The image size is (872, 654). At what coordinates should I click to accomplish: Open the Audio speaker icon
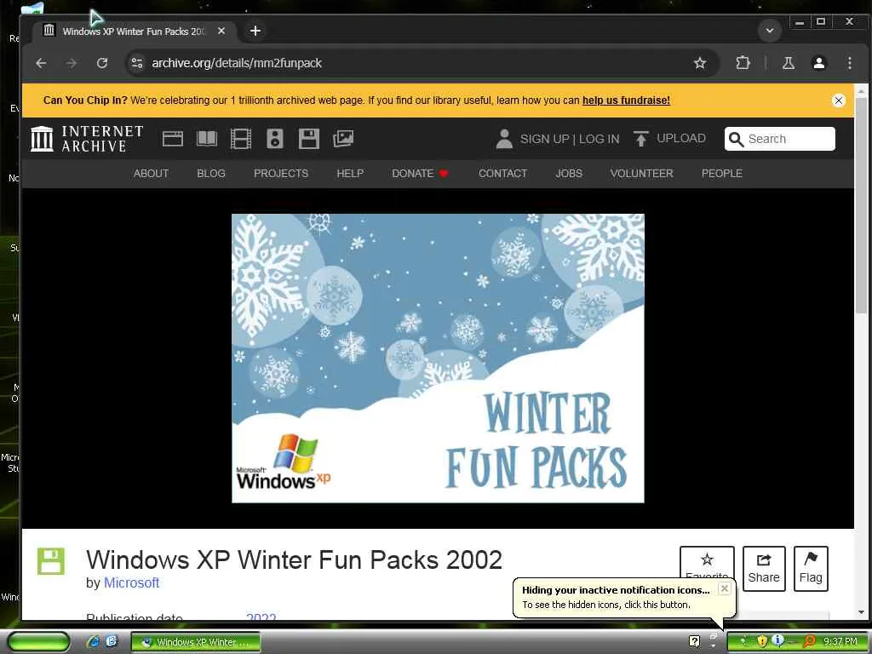[275, 139]
